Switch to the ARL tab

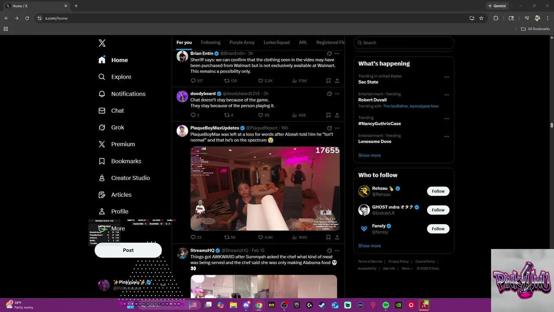303,42
